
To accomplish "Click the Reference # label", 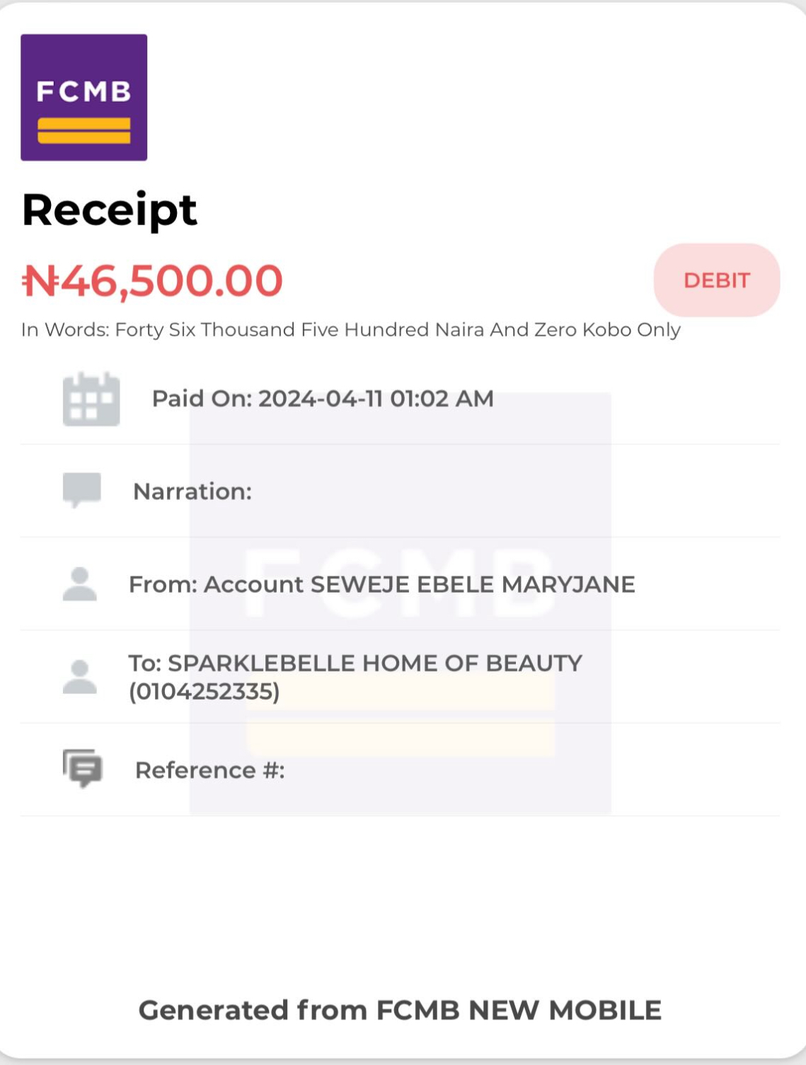I will (210, 770).
